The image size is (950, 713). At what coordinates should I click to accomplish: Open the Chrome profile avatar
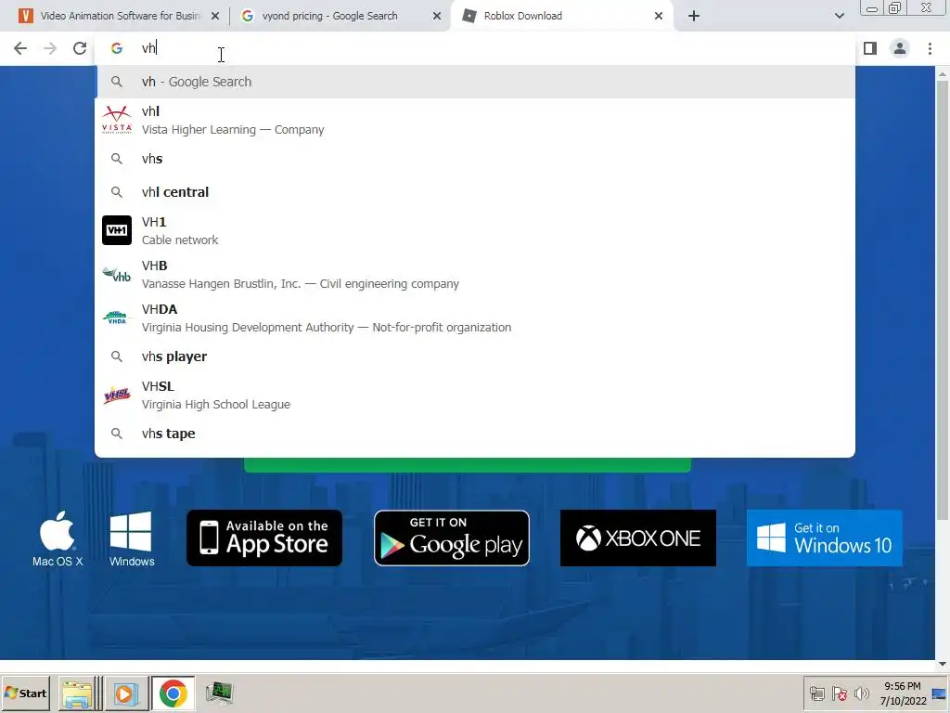[x=900, y=48]
